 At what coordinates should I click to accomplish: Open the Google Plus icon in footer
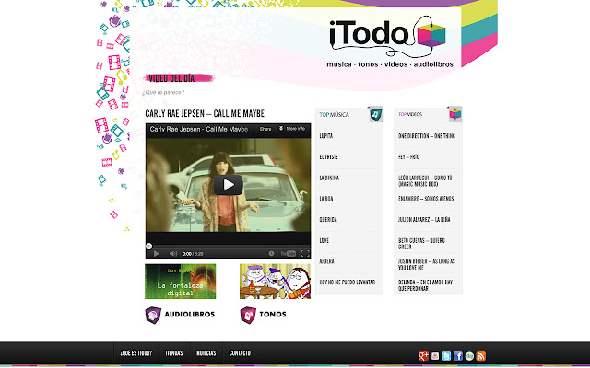[x=423, y=356]
